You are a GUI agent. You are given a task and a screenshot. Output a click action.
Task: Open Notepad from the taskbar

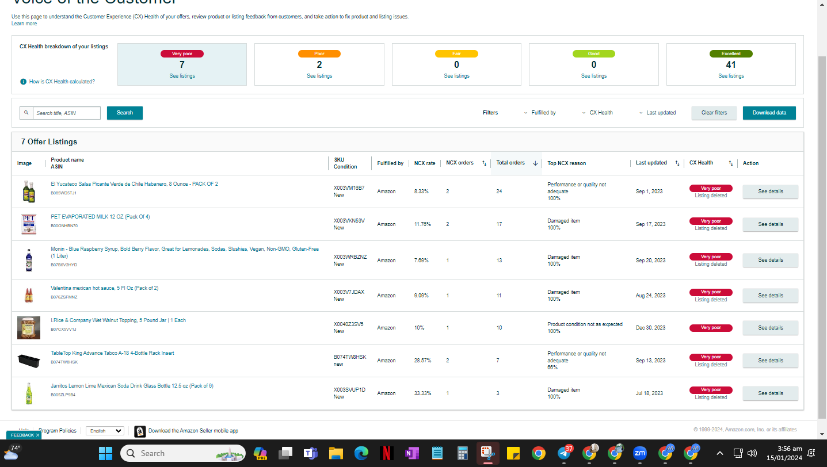(x=437, y=453)
